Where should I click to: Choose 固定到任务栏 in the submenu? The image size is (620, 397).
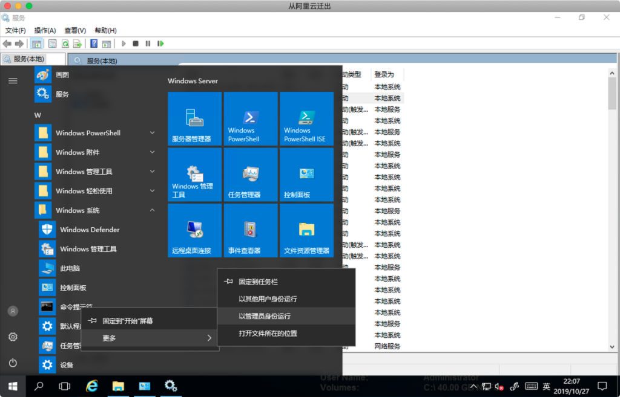click(x=258, y=282)
